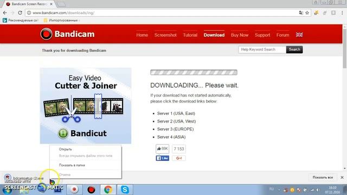Open Skype from the taskbar
Image resolution: width=347 pixels, height=195 pixels.
(125, 190)
